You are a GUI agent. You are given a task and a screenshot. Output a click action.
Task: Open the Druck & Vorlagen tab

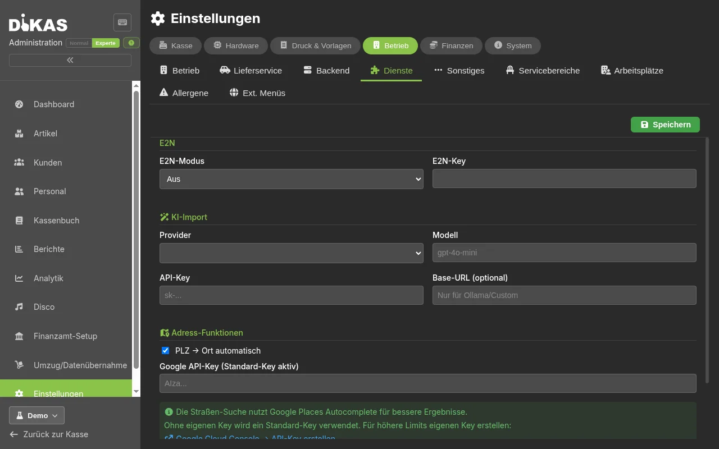coord(315,45)
